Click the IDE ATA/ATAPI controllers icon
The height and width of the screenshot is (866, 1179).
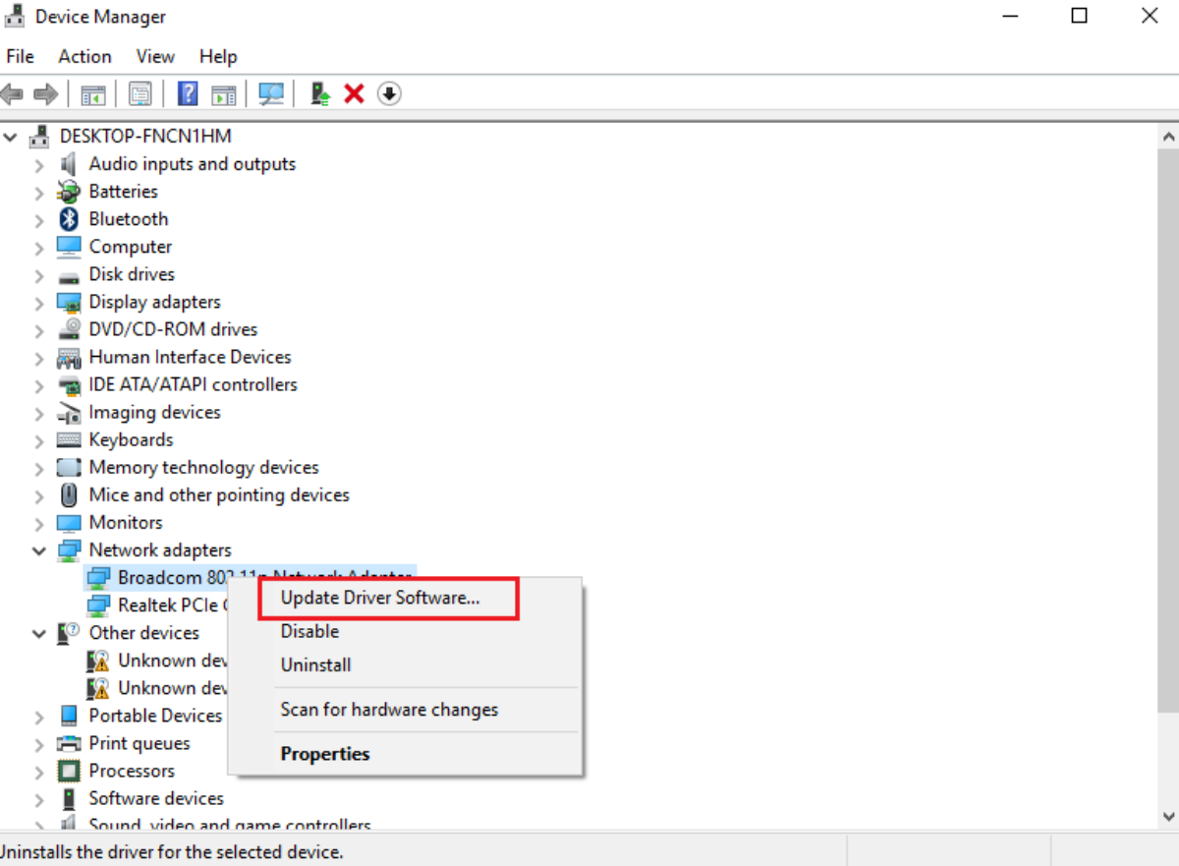tap(69, 384)
